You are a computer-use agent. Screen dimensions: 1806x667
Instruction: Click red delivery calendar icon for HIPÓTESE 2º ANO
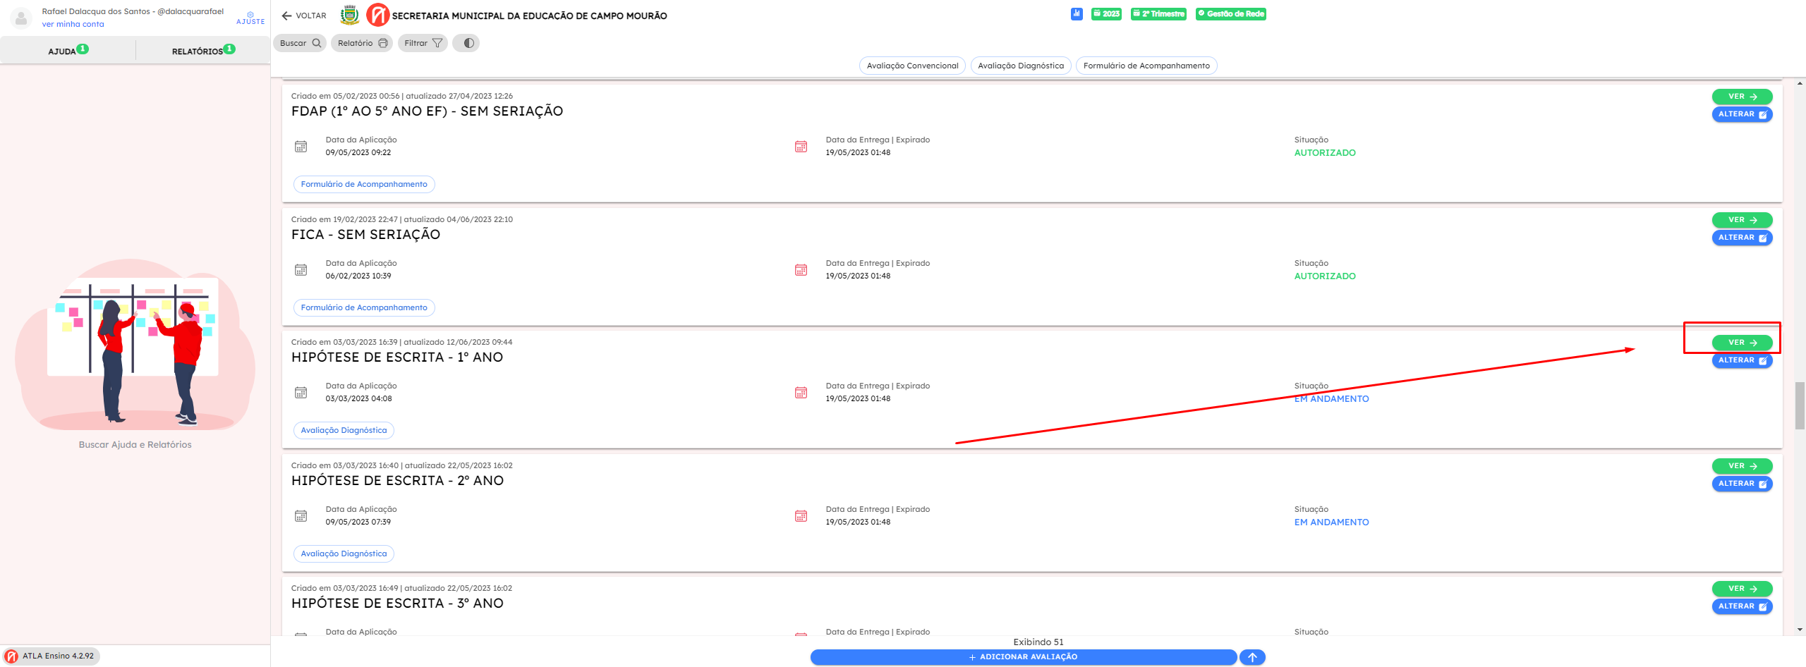[x=801, y=516]
